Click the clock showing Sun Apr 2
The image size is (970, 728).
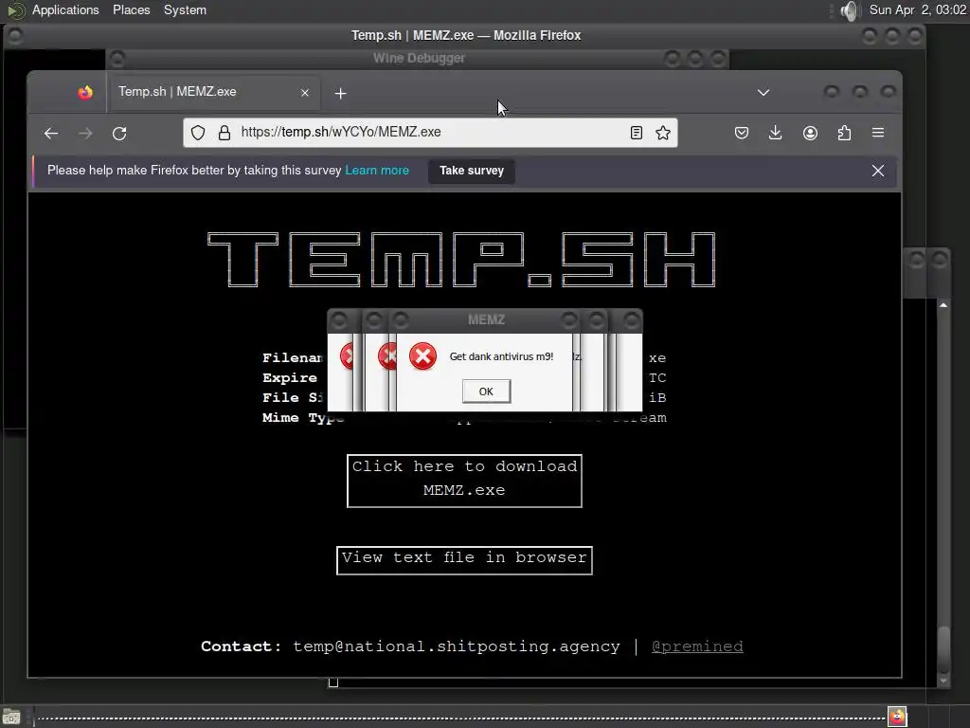[x=917, y=9]
